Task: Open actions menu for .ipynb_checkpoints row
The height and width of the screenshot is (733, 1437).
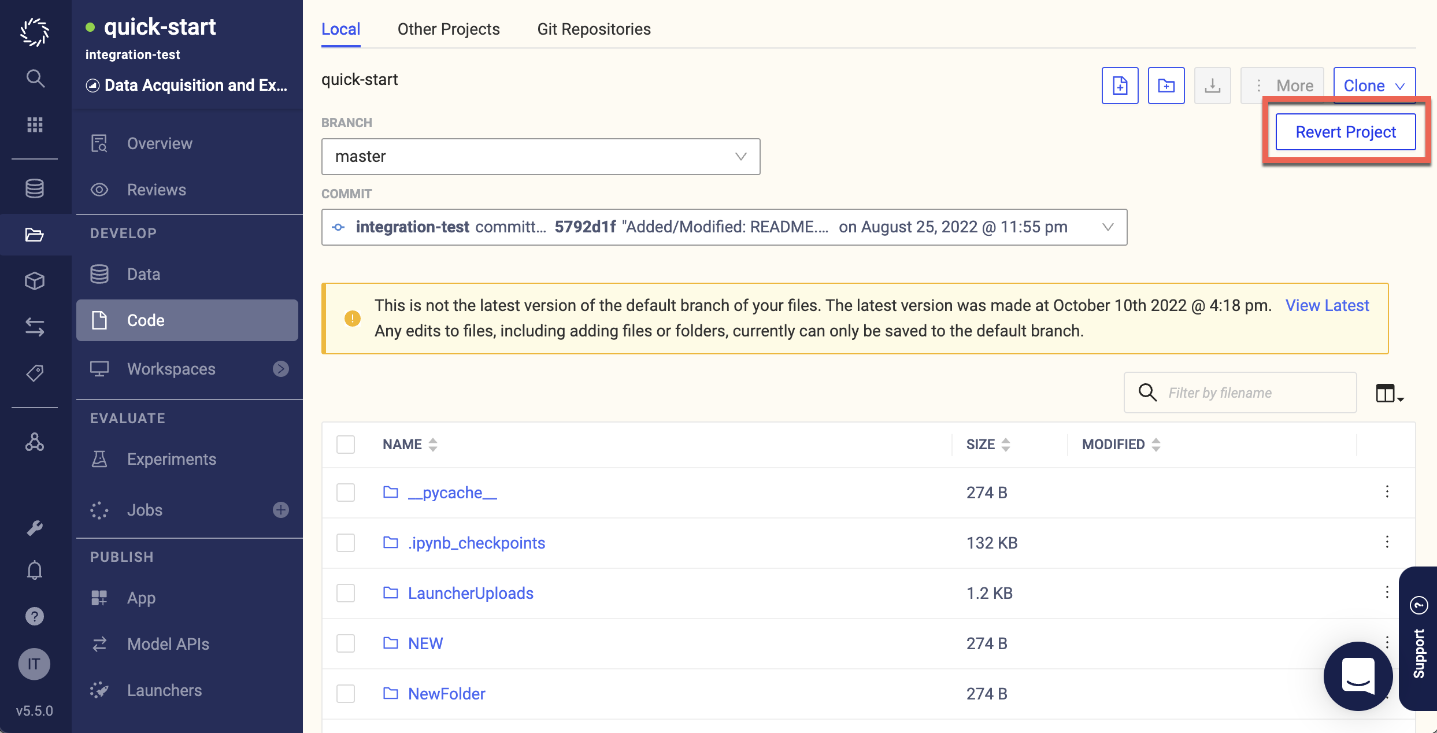Action: coord(1387,542)
